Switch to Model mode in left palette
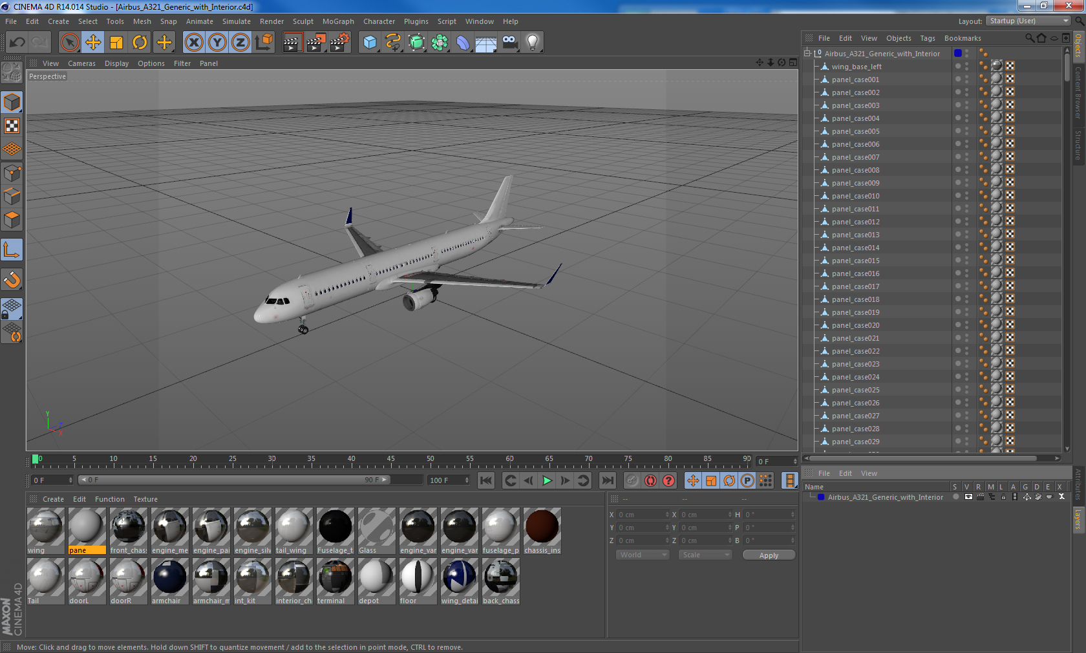 click(x=12, y=103)
